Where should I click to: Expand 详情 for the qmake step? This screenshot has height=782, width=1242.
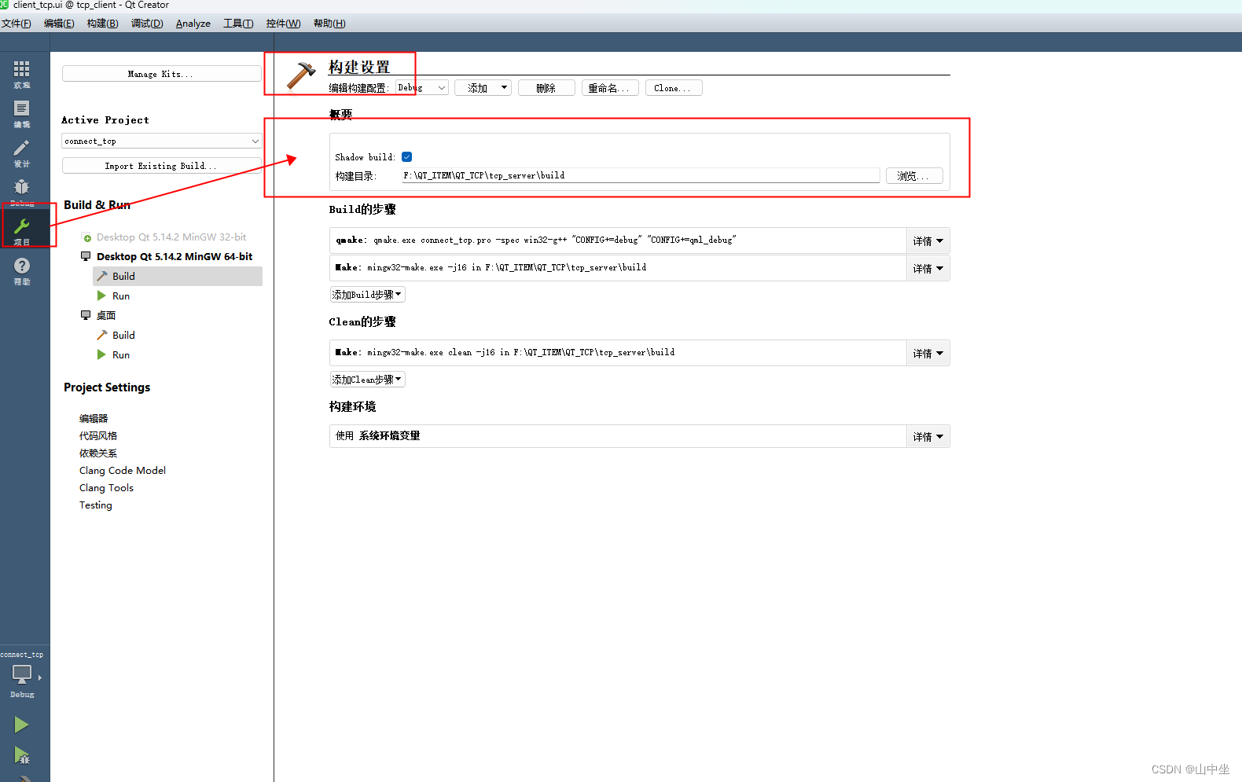(928, 241)
